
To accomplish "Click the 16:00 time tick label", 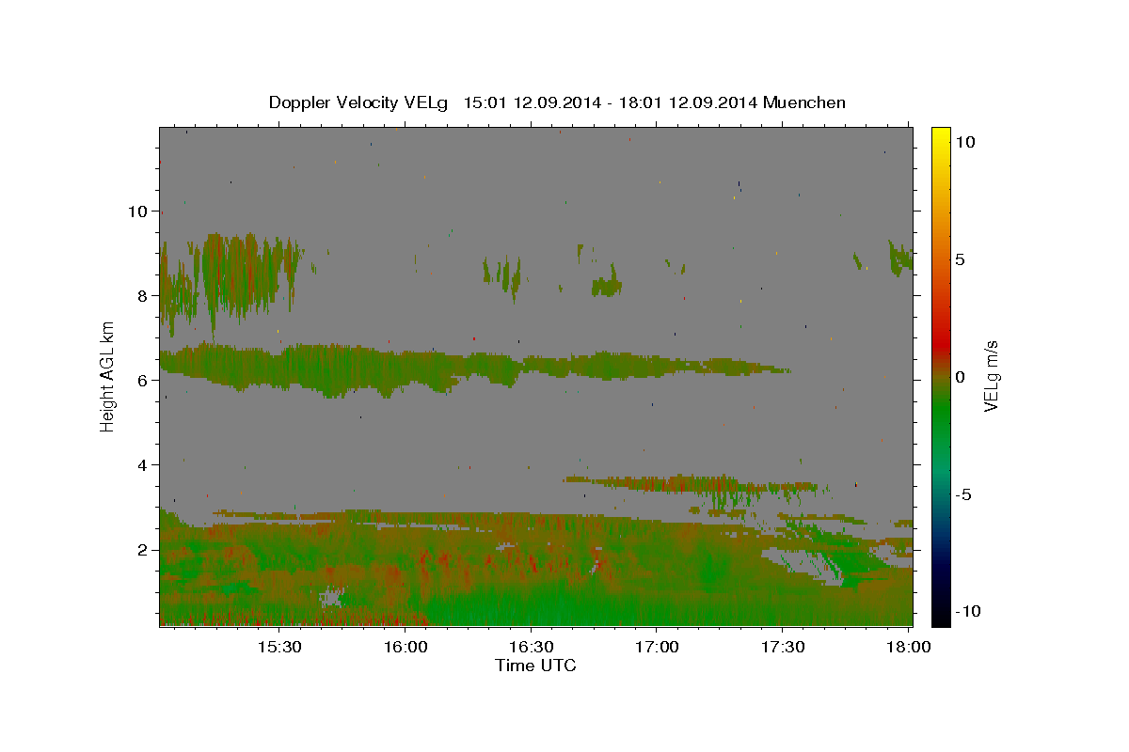I will 405,647.
